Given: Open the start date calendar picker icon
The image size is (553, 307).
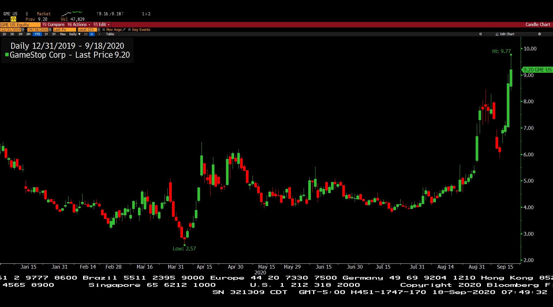Looking at the screenshot, I should 23,29.
